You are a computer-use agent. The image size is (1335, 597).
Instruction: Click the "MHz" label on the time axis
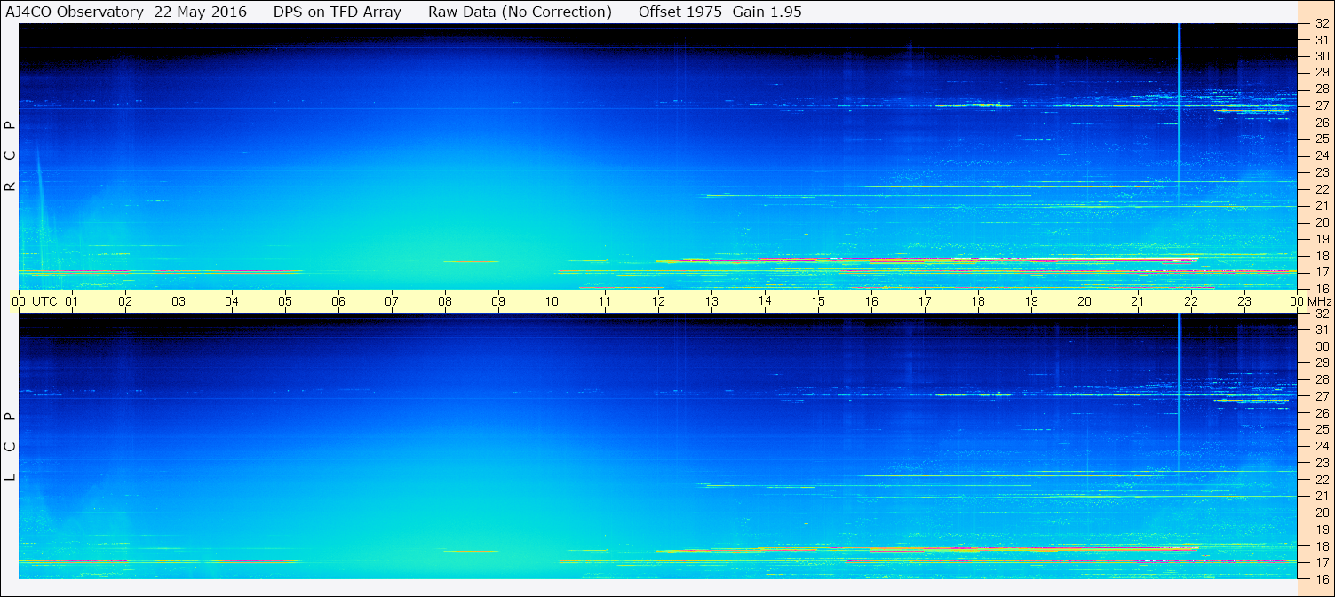click(1319, 301)
